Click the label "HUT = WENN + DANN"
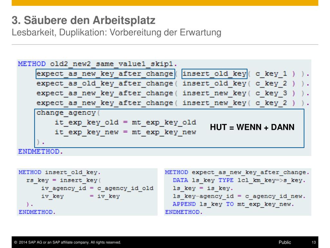 point(252,127)
